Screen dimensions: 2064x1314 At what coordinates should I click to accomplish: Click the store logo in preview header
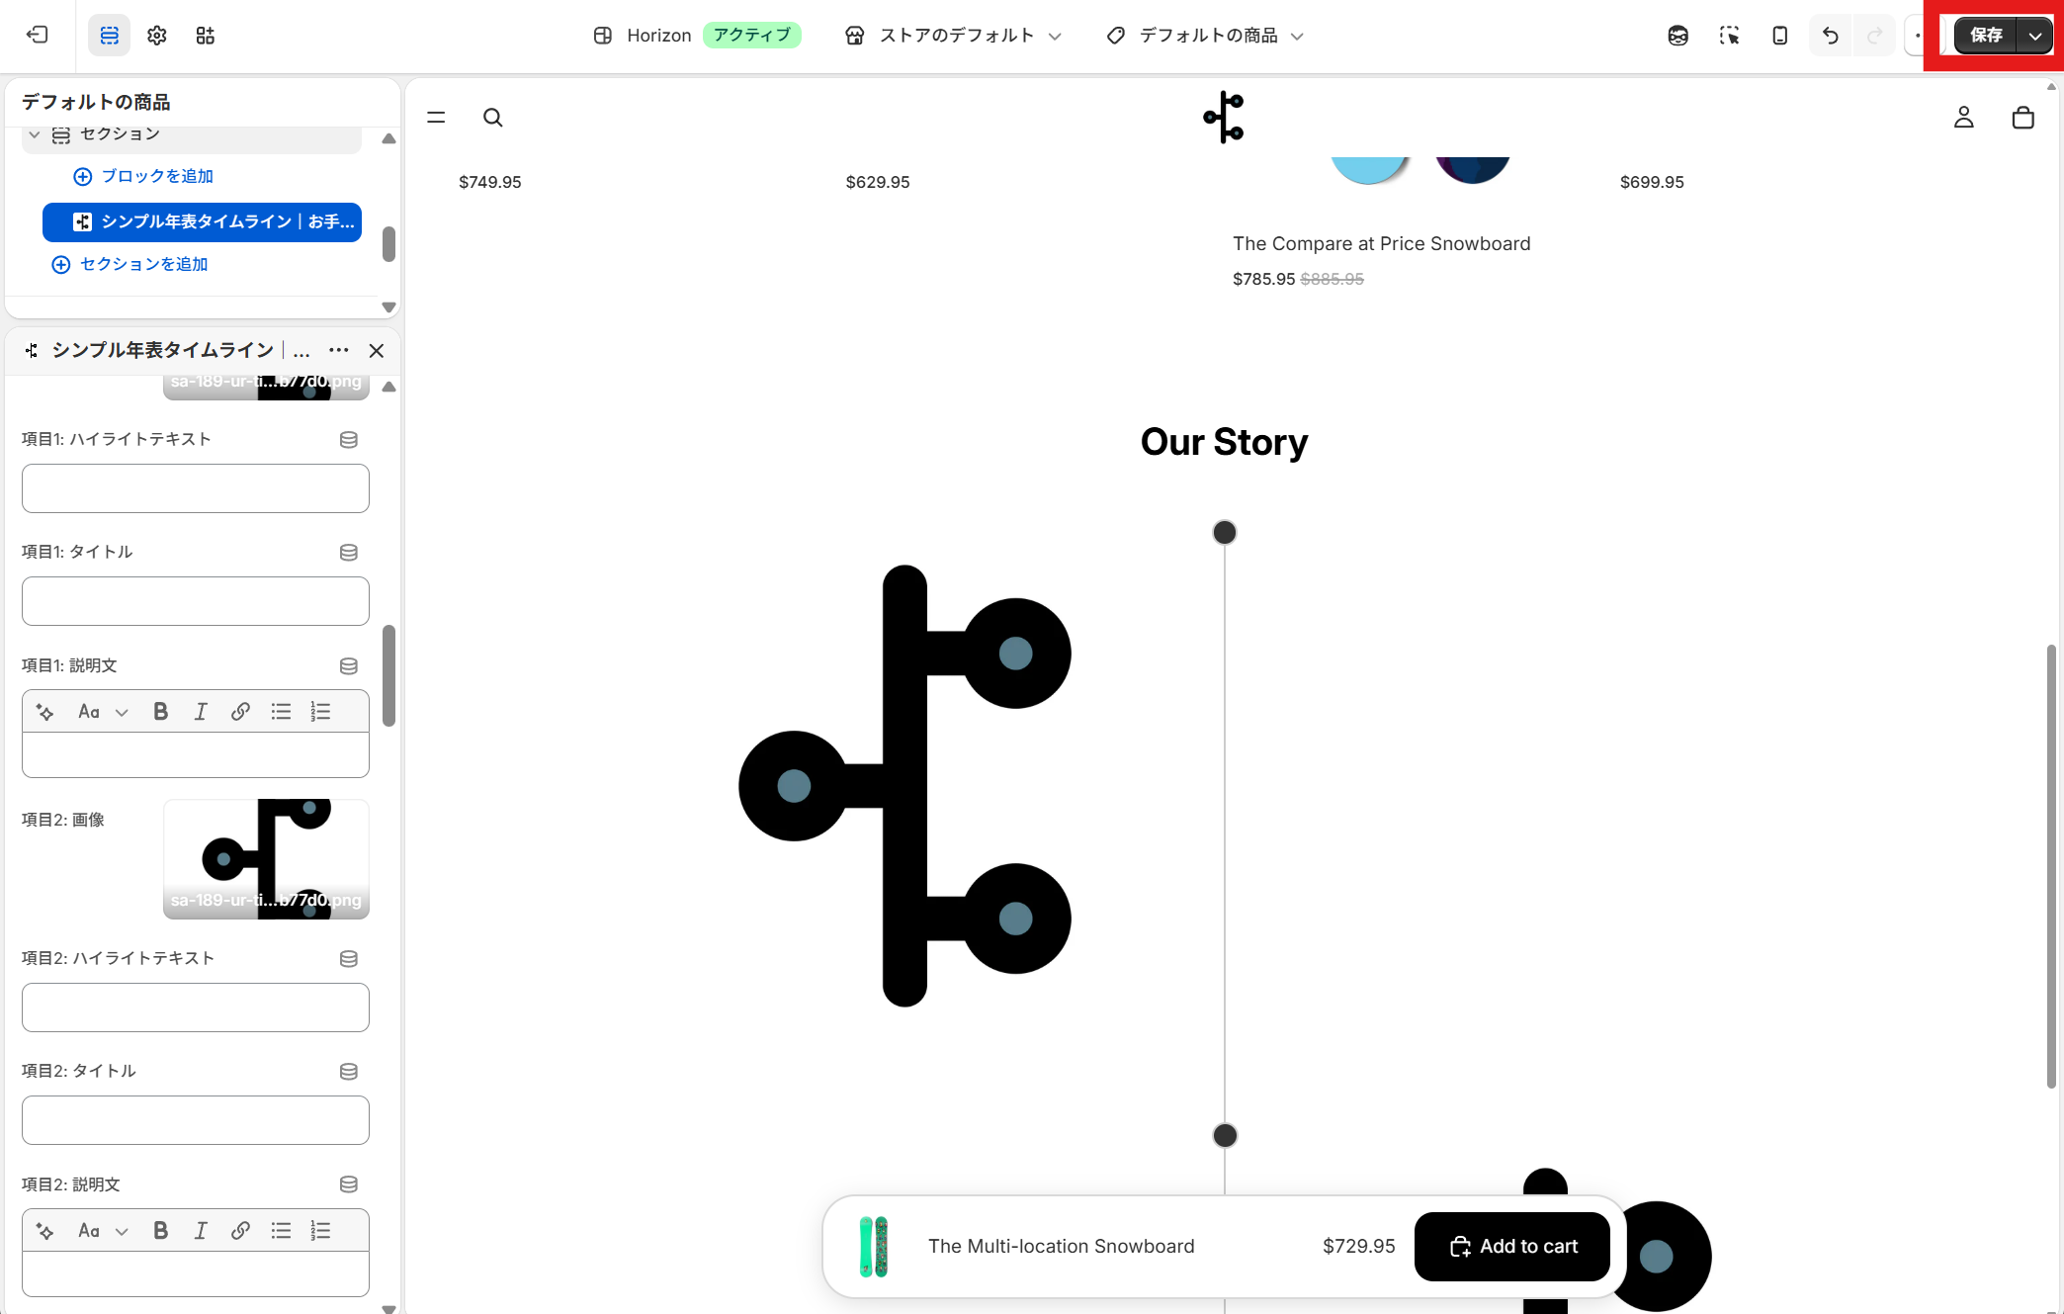pyautogui.click(x=1224, y=118)
